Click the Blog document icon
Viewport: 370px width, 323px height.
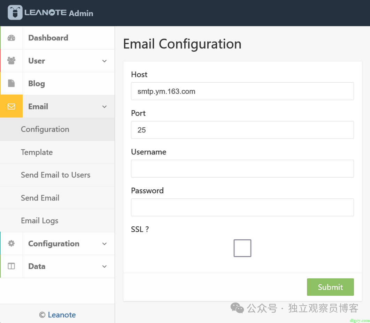coord(11,84)
